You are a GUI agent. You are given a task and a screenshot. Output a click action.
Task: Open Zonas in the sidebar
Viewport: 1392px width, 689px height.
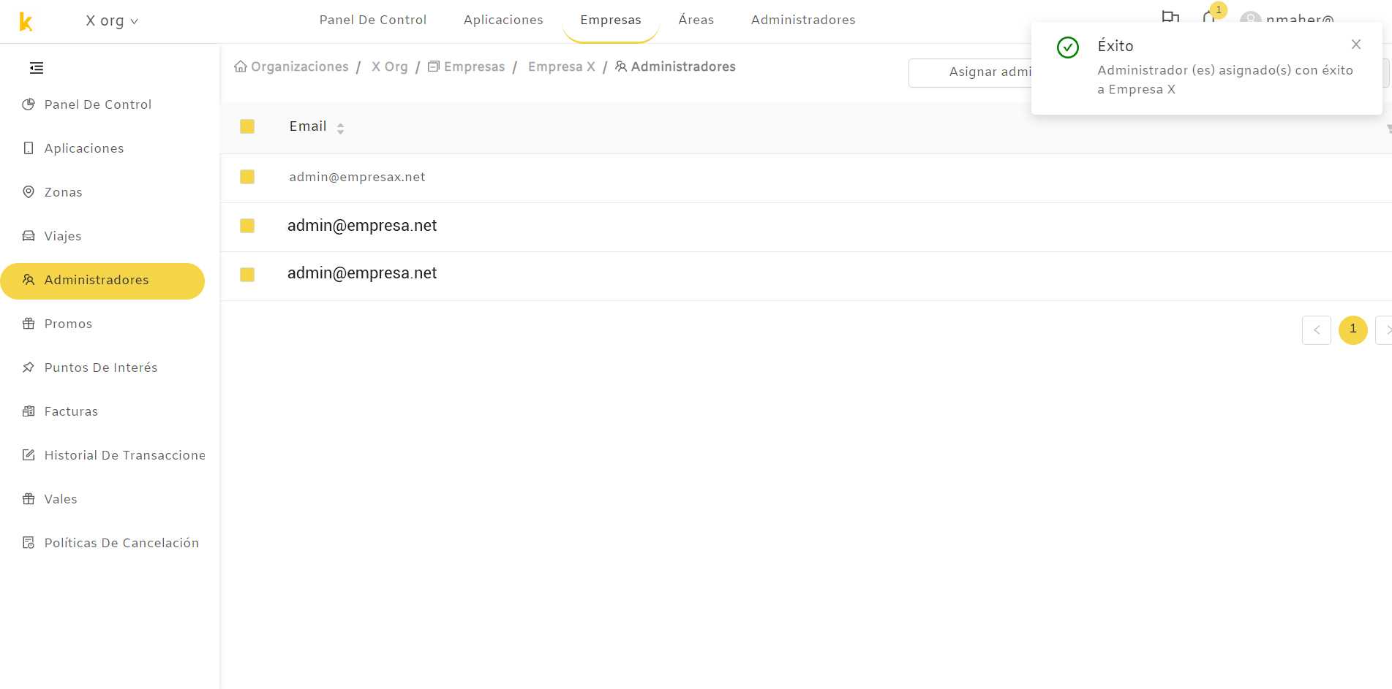64,192
